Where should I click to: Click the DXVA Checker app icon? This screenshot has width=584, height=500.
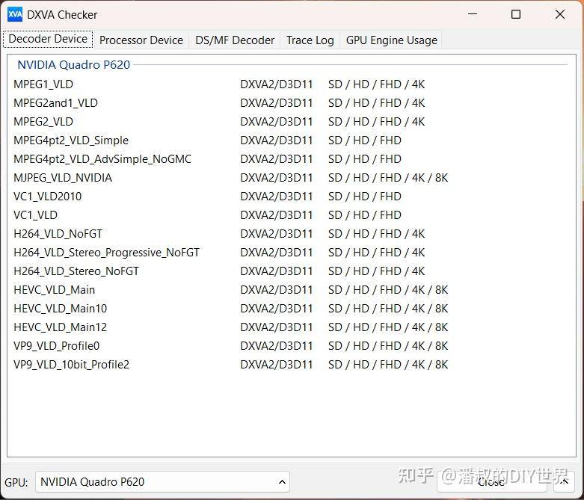(14, 14)
